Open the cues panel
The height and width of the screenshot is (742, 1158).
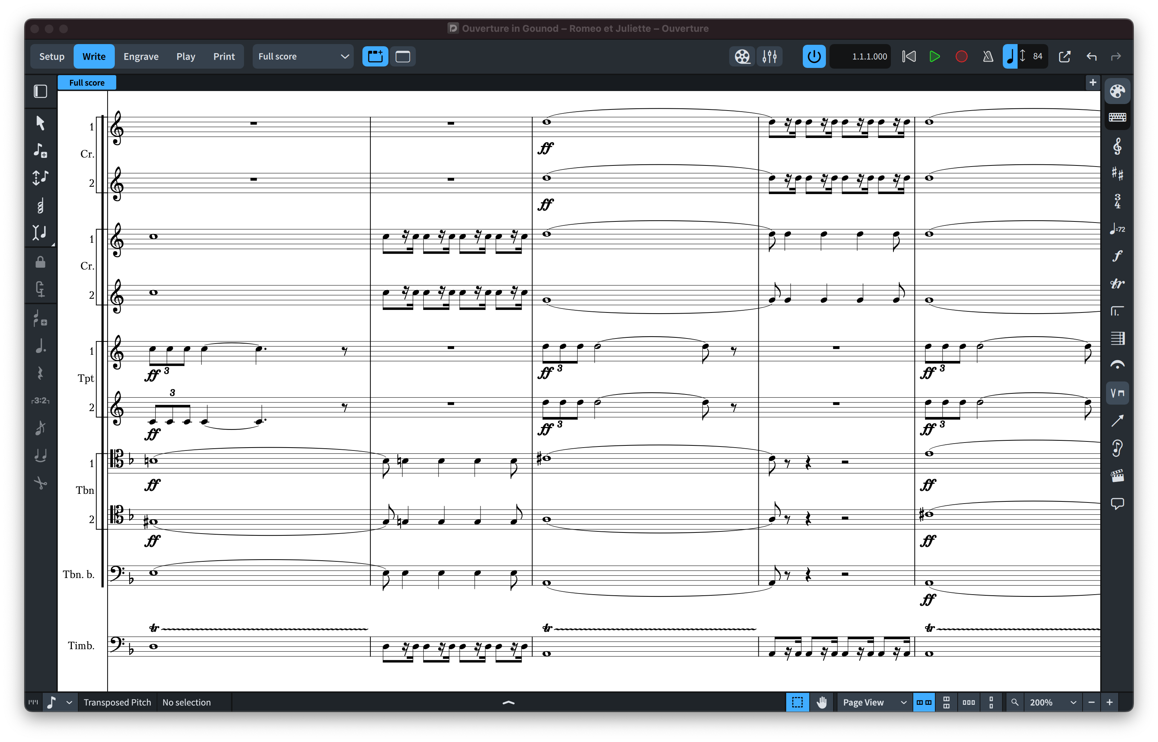(1117, 448)
